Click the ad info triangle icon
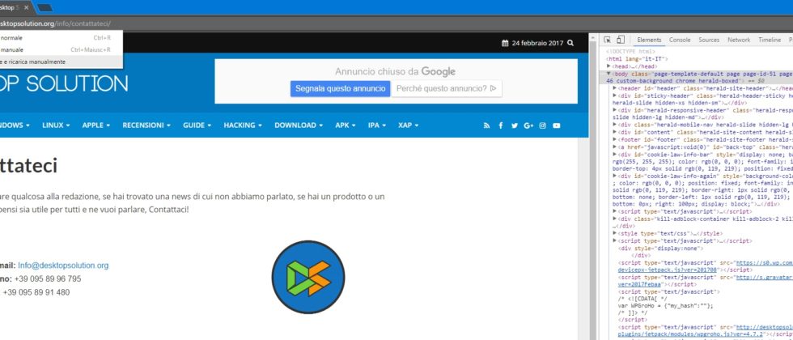Viewport: 793px width, 340px height. point(493,88)
